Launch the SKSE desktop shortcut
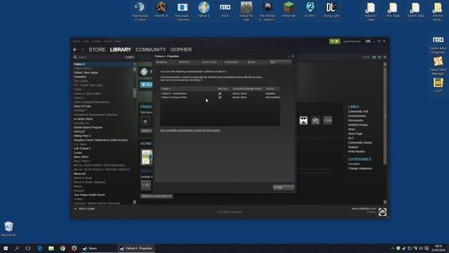The image size is (449, 253). click(x=224, y=9)
